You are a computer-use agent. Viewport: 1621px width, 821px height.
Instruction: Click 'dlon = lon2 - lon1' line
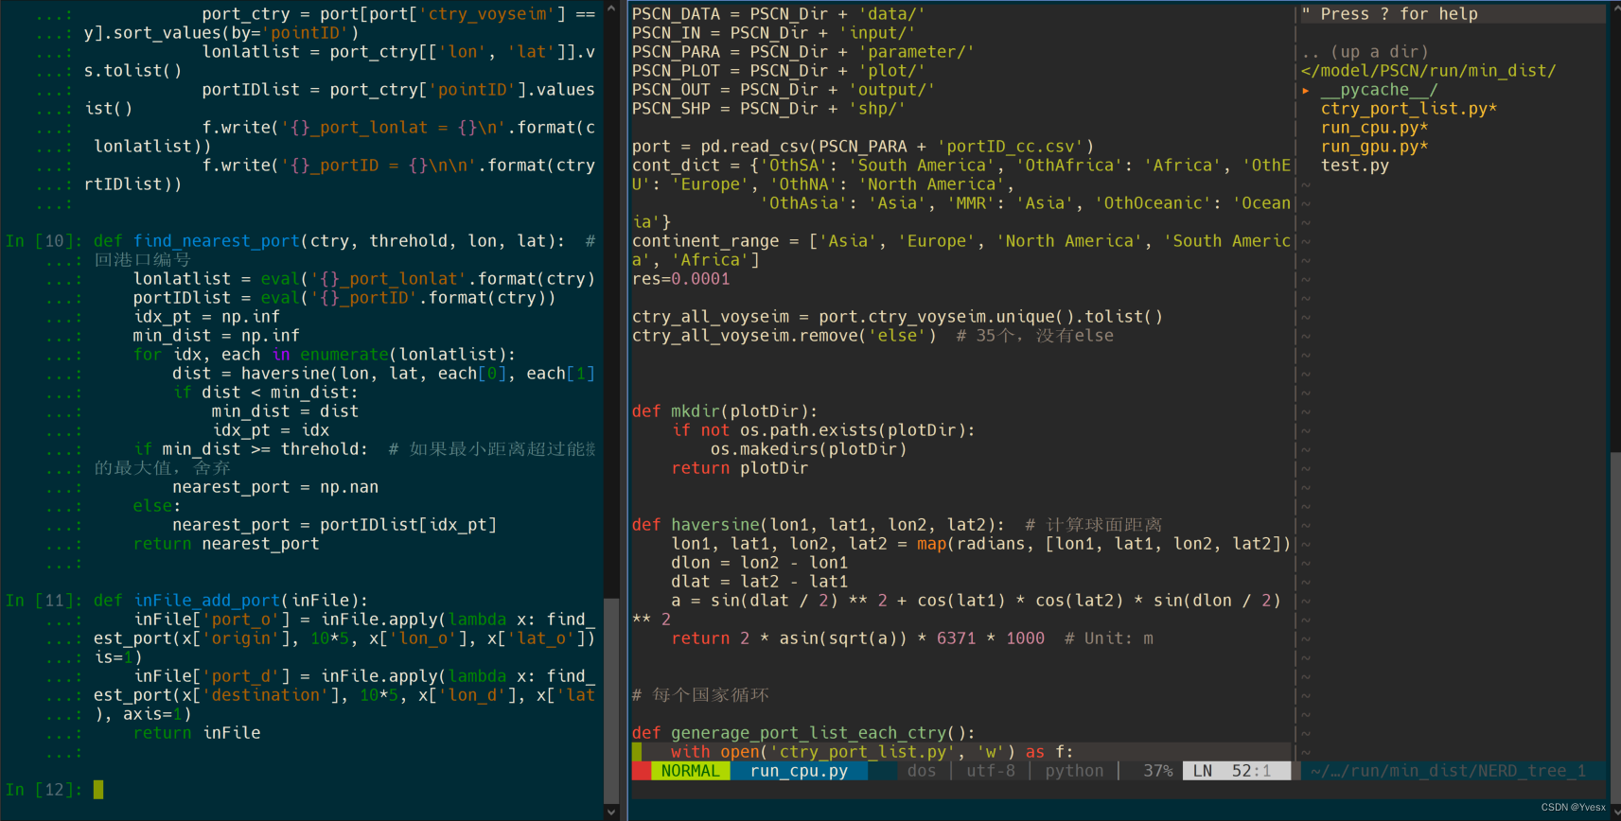coord(760,563)
